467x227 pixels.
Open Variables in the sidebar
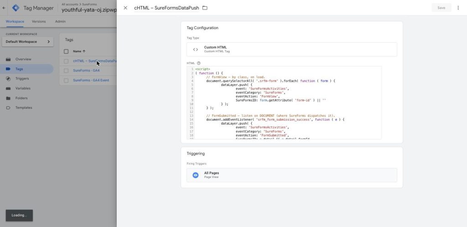[23, 88]
